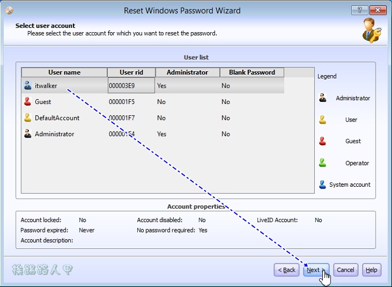Click DefaultAccount's Blank Password value No
The image size is (392, 287).
(225, 118)
